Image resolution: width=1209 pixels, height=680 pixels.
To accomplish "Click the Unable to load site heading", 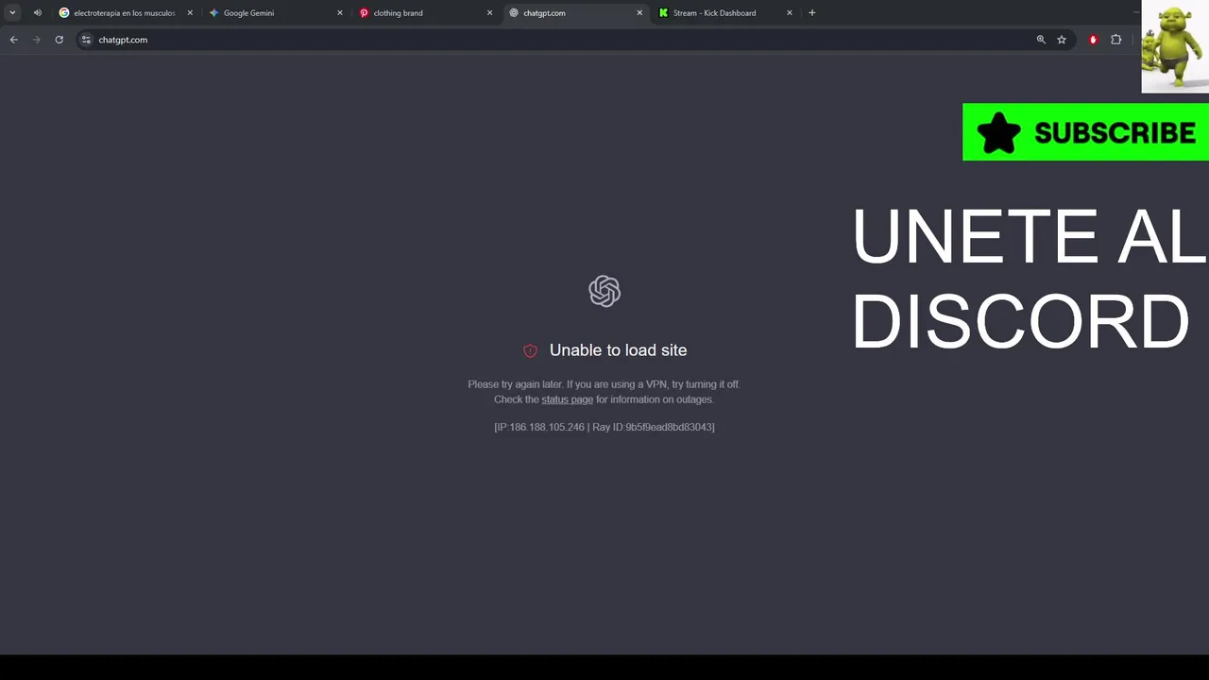I will [x=618, y=350].
